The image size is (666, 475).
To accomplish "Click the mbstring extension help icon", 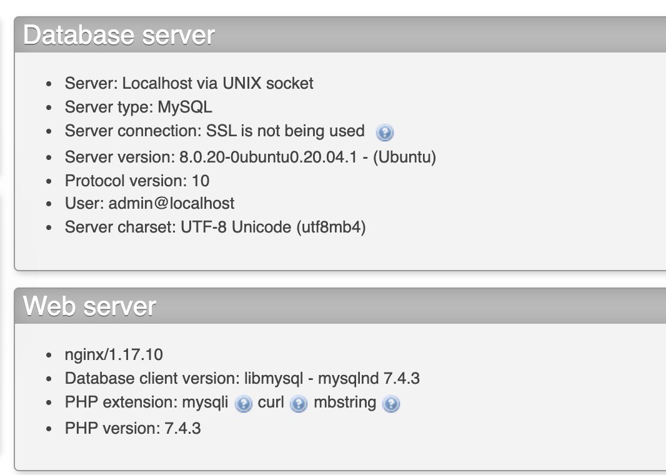I will (x=391, y=404).
